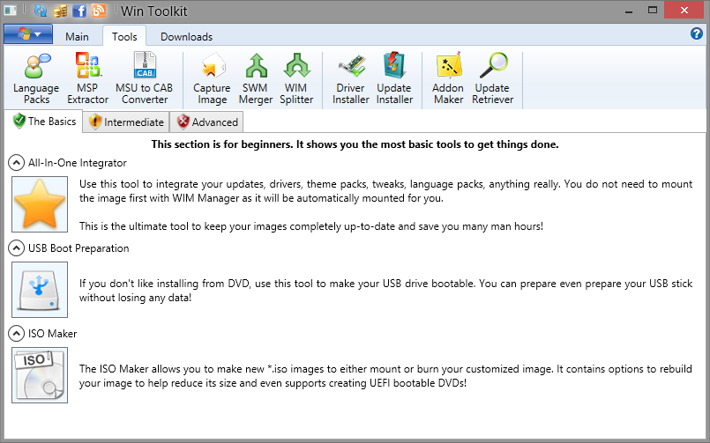710x443 pixels.
Task: Close the Win Toolkit window
Action: pos(684,10)
